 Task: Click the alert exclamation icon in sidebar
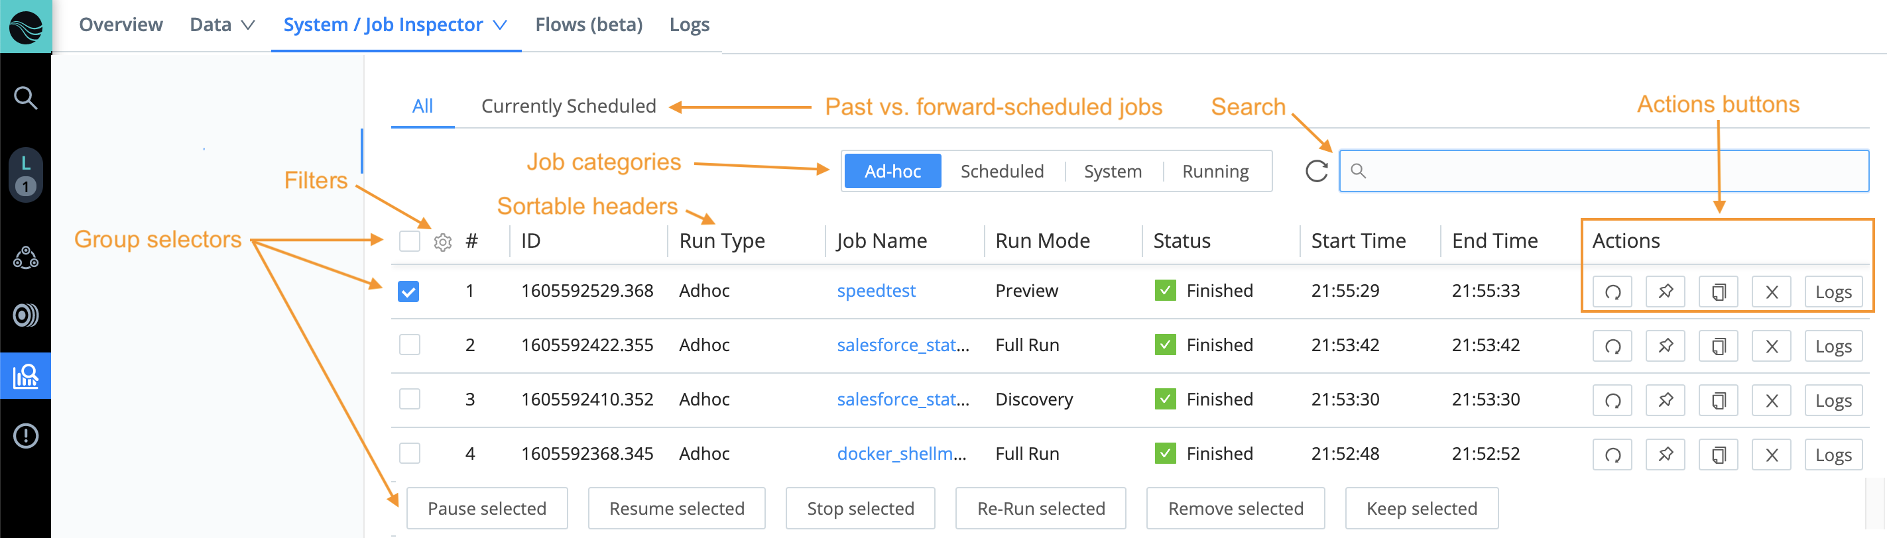coord(26,436)
